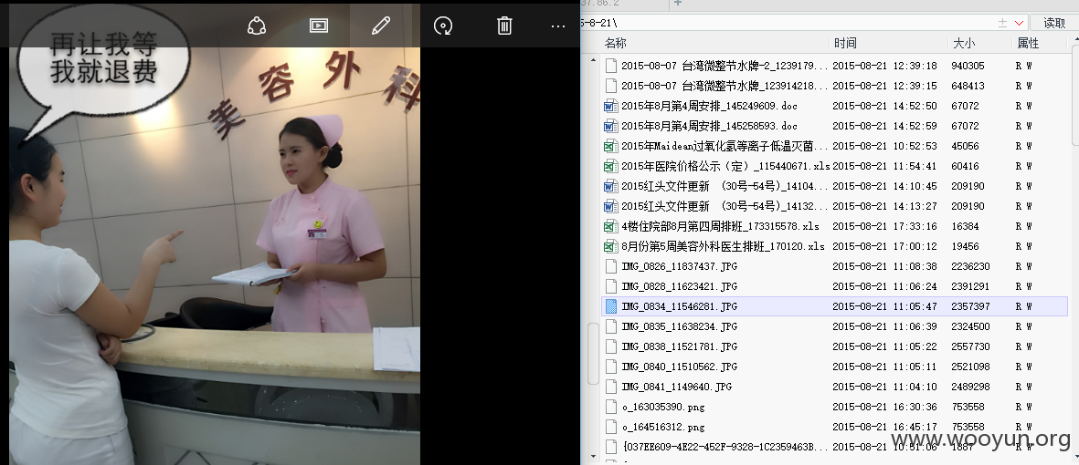The height and width of the screenshot is (465, 1079).
Task: Select file name 2015年8月第4周安排_145249609.doc
Action: tap(710, 106)
